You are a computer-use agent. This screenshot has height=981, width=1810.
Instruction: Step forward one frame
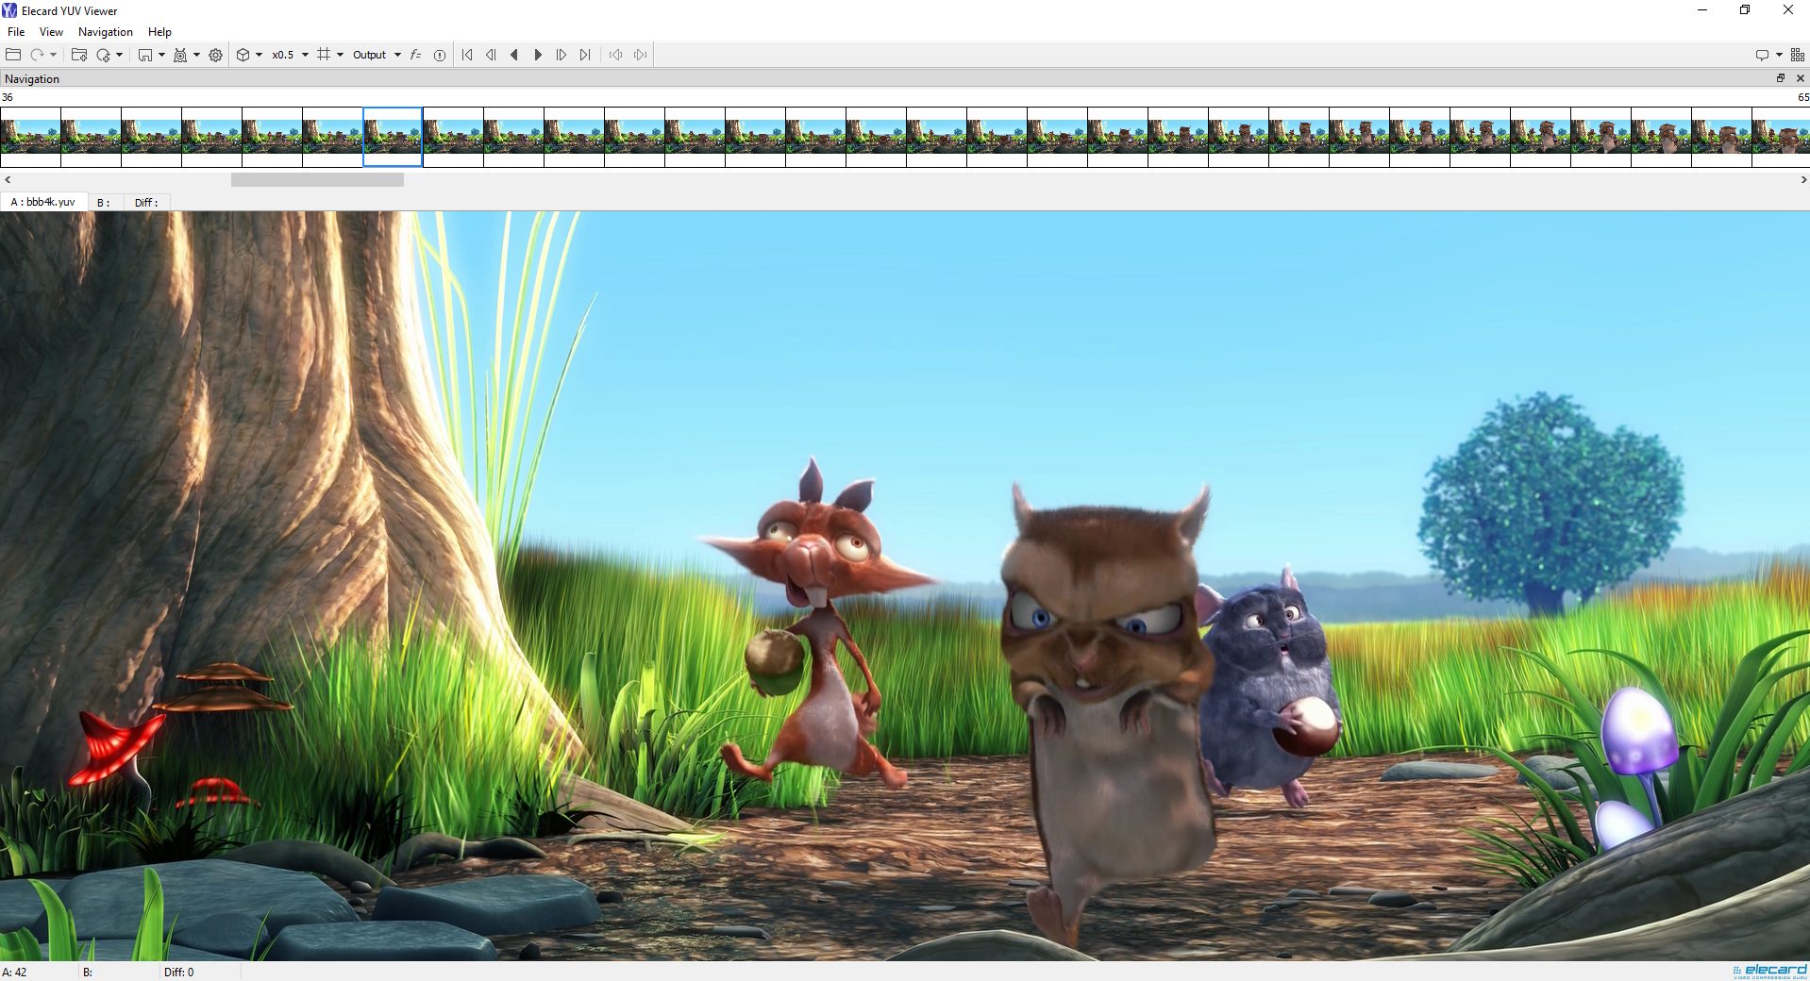pyautogui.click(x=561, y=54)
